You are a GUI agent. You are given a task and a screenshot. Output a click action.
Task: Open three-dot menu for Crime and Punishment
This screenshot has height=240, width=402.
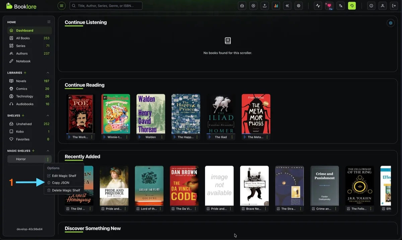[336, 209]
